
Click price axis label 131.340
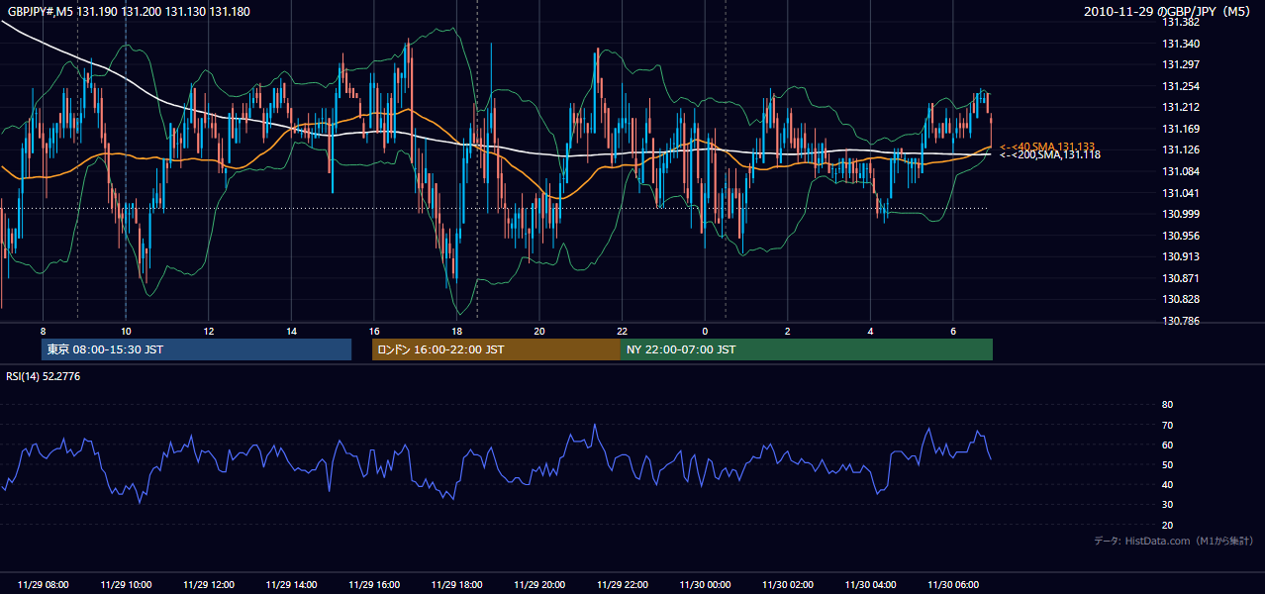[1181, 44]
